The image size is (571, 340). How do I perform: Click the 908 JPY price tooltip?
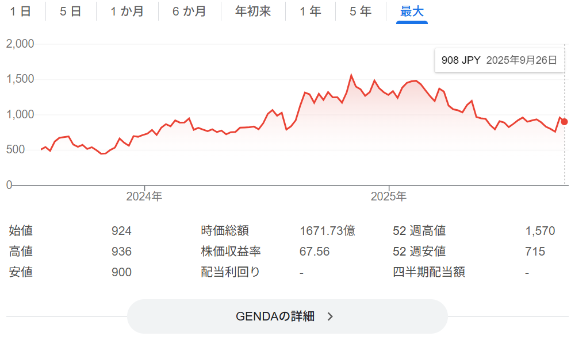(499, 60)
